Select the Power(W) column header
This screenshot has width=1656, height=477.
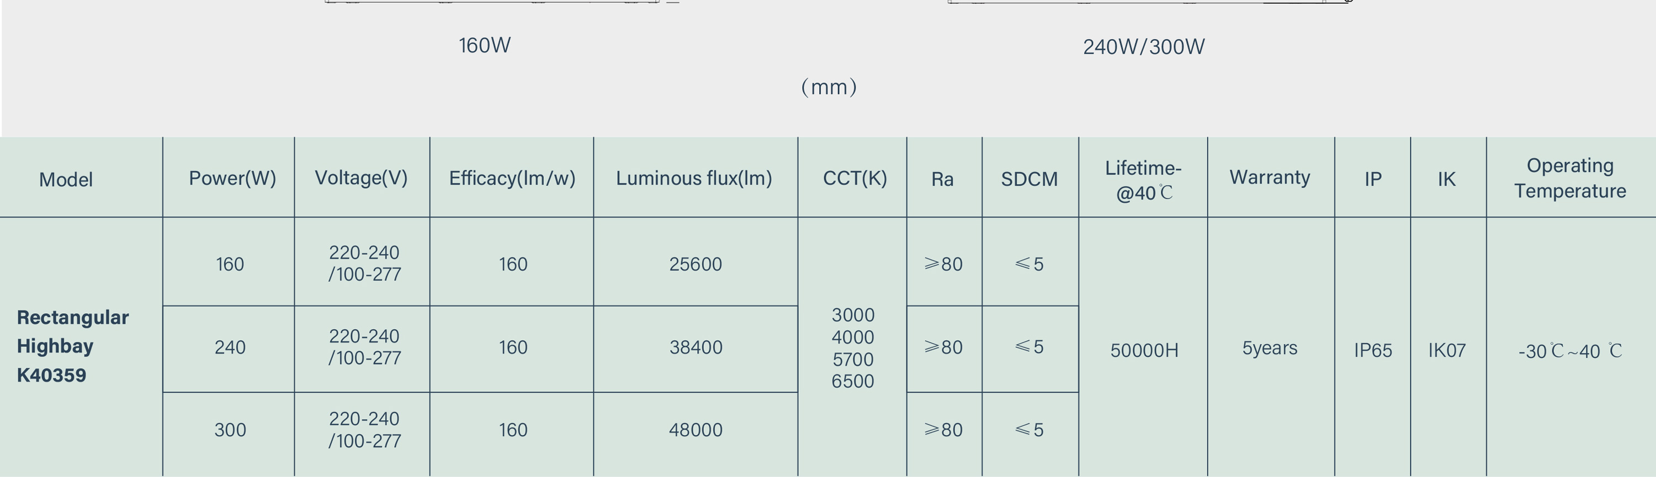point(232,178)
